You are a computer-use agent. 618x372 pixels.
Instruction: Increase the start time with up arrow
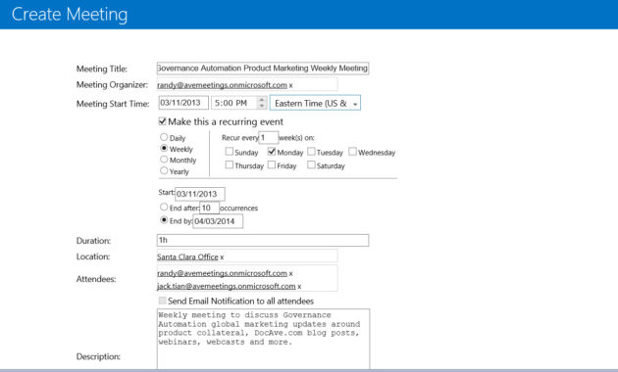(262, 100)
